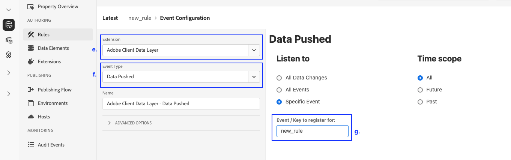
Task: Expand the Advanced Options section
Action: click(109, 123)
